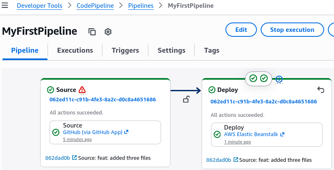Click the second green check in Deploy condition pill
Screen dimensions: 334x170
click(264, 78)
